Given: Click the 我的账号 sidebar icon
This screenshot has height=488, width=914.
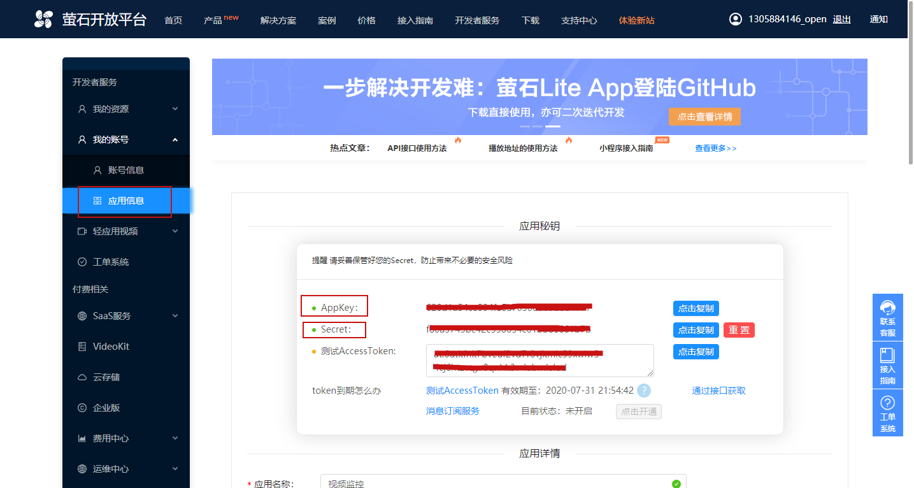Looking at the screenshot, I should (x=82, y=140).
